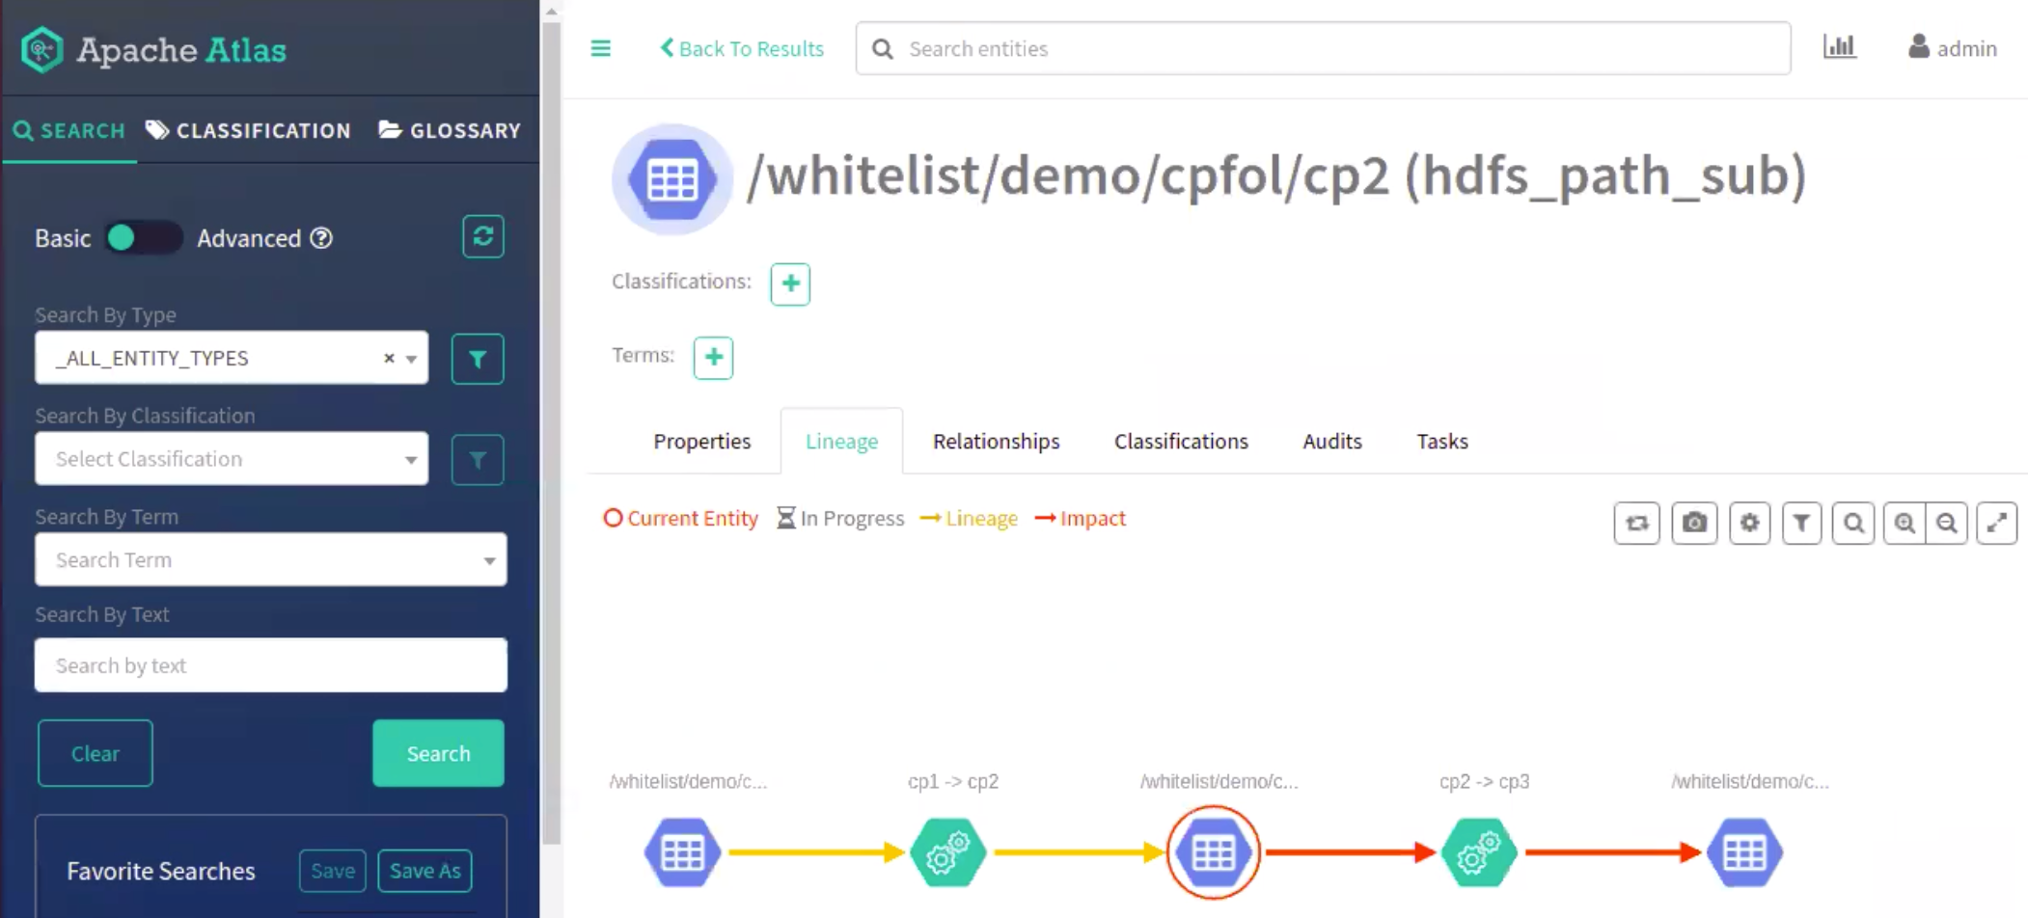Toggle Basic to Advanced search switch
The image size is (2028, 918).
142,238
